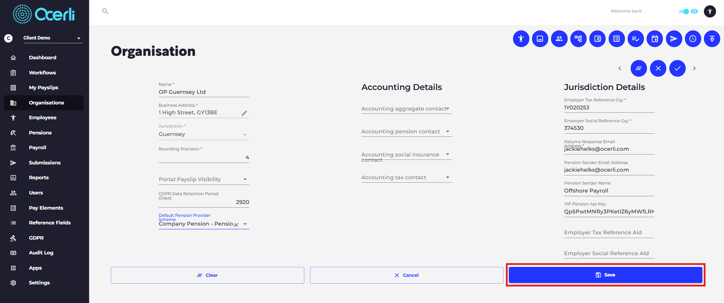Open Audit Log in the sidebar
This screenshot has height=303, width=724.
click(44, 253)
